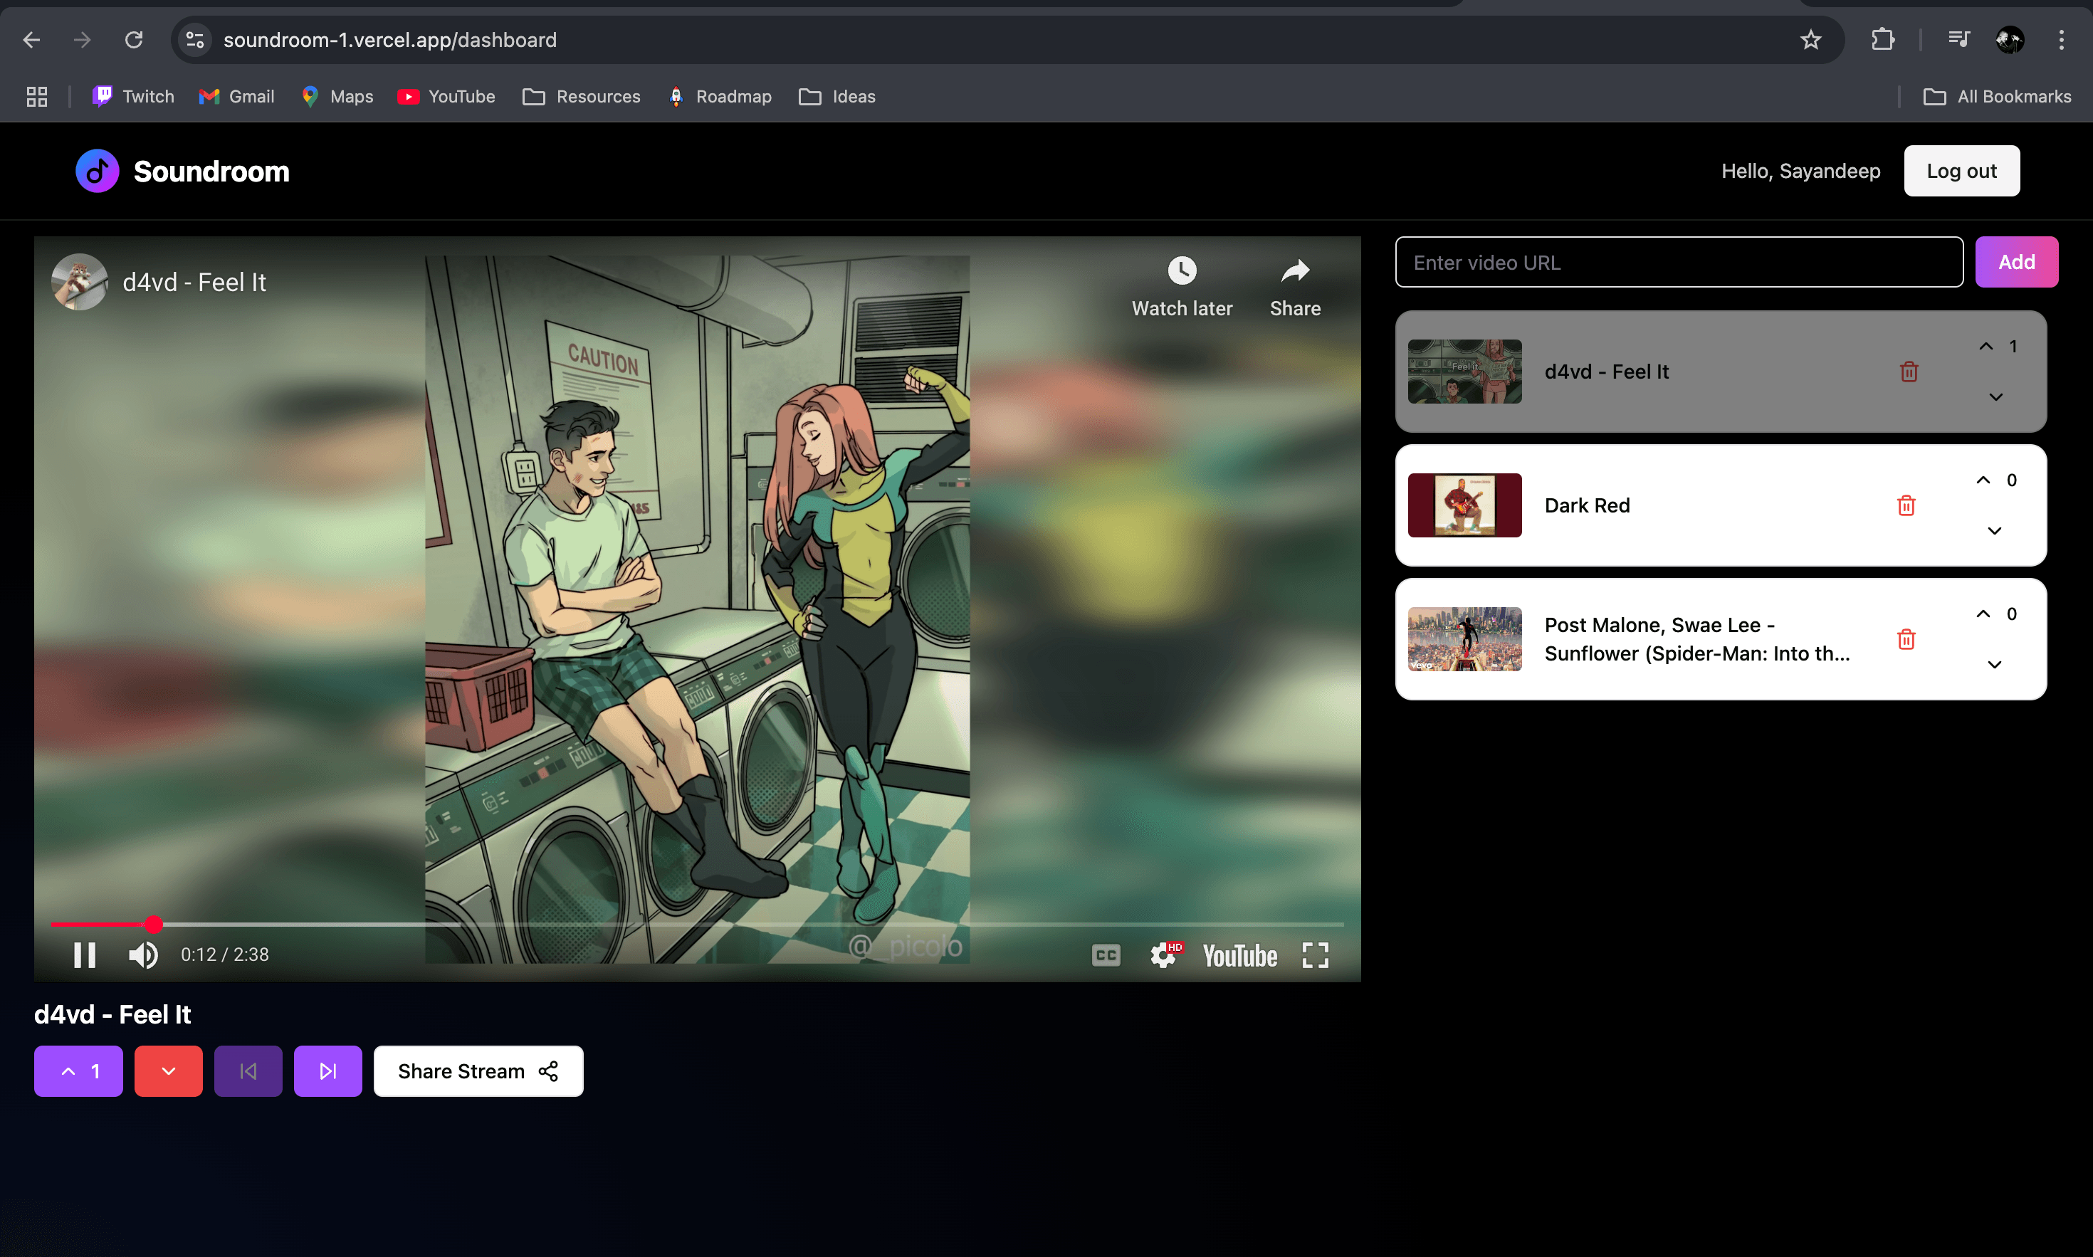Go back with browser back arrow

(31, 40)
